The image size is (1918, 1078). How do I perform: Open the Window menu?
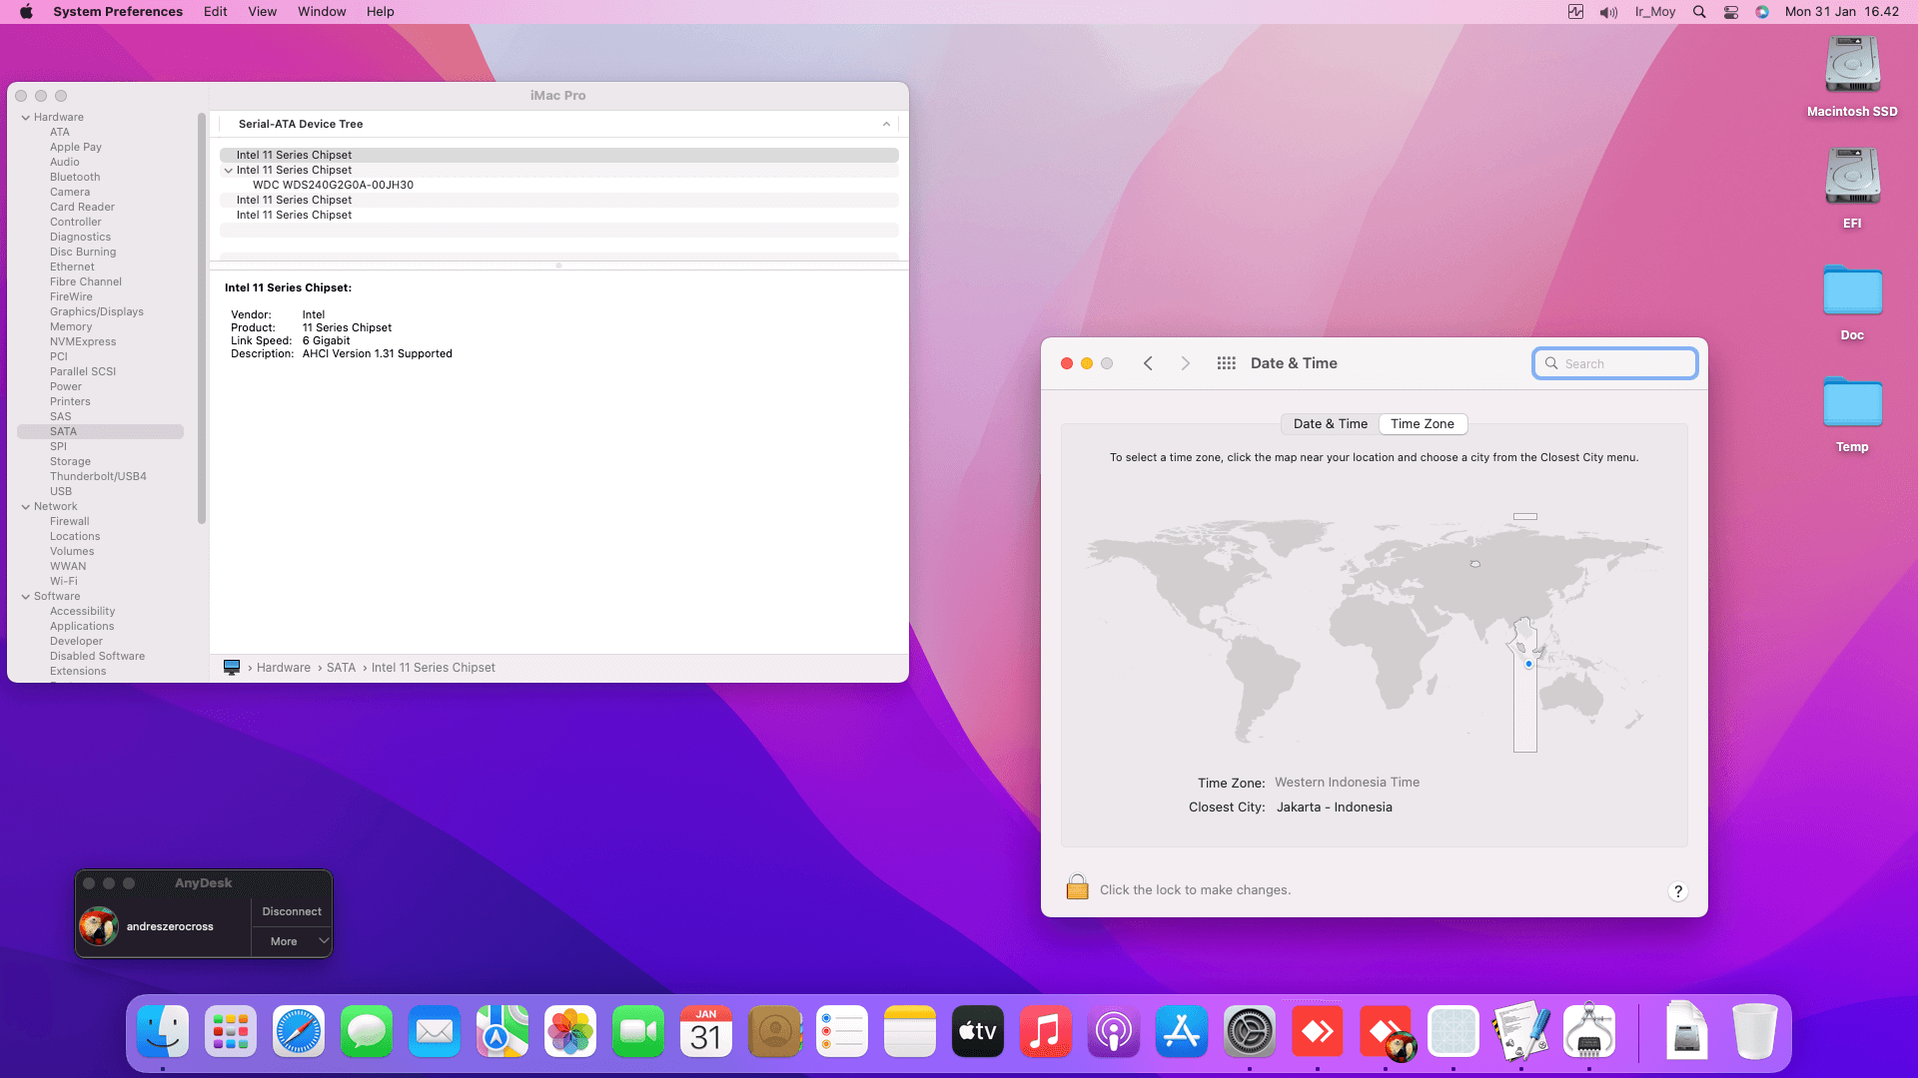pos(322,12)
